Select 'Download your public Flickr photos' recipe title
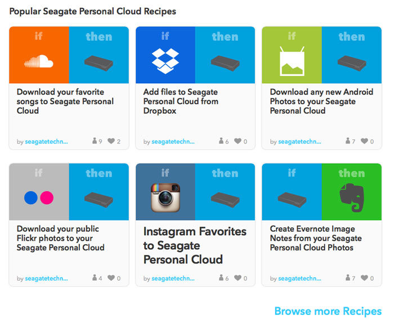 [x=61, y=238]
